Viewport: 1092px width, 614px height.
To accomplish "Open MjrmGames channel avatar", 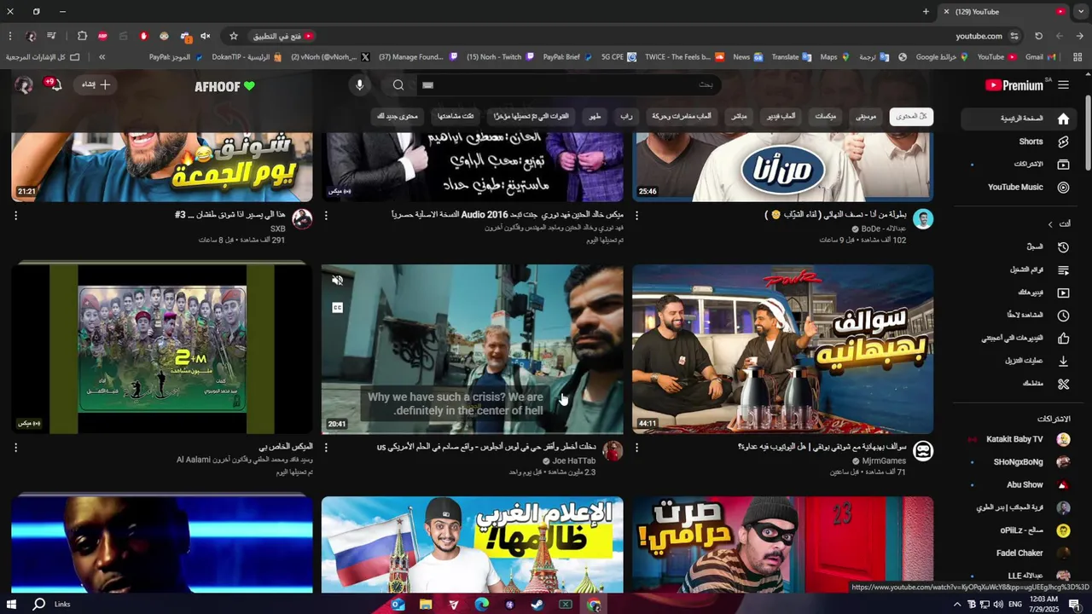I will 923,451.
